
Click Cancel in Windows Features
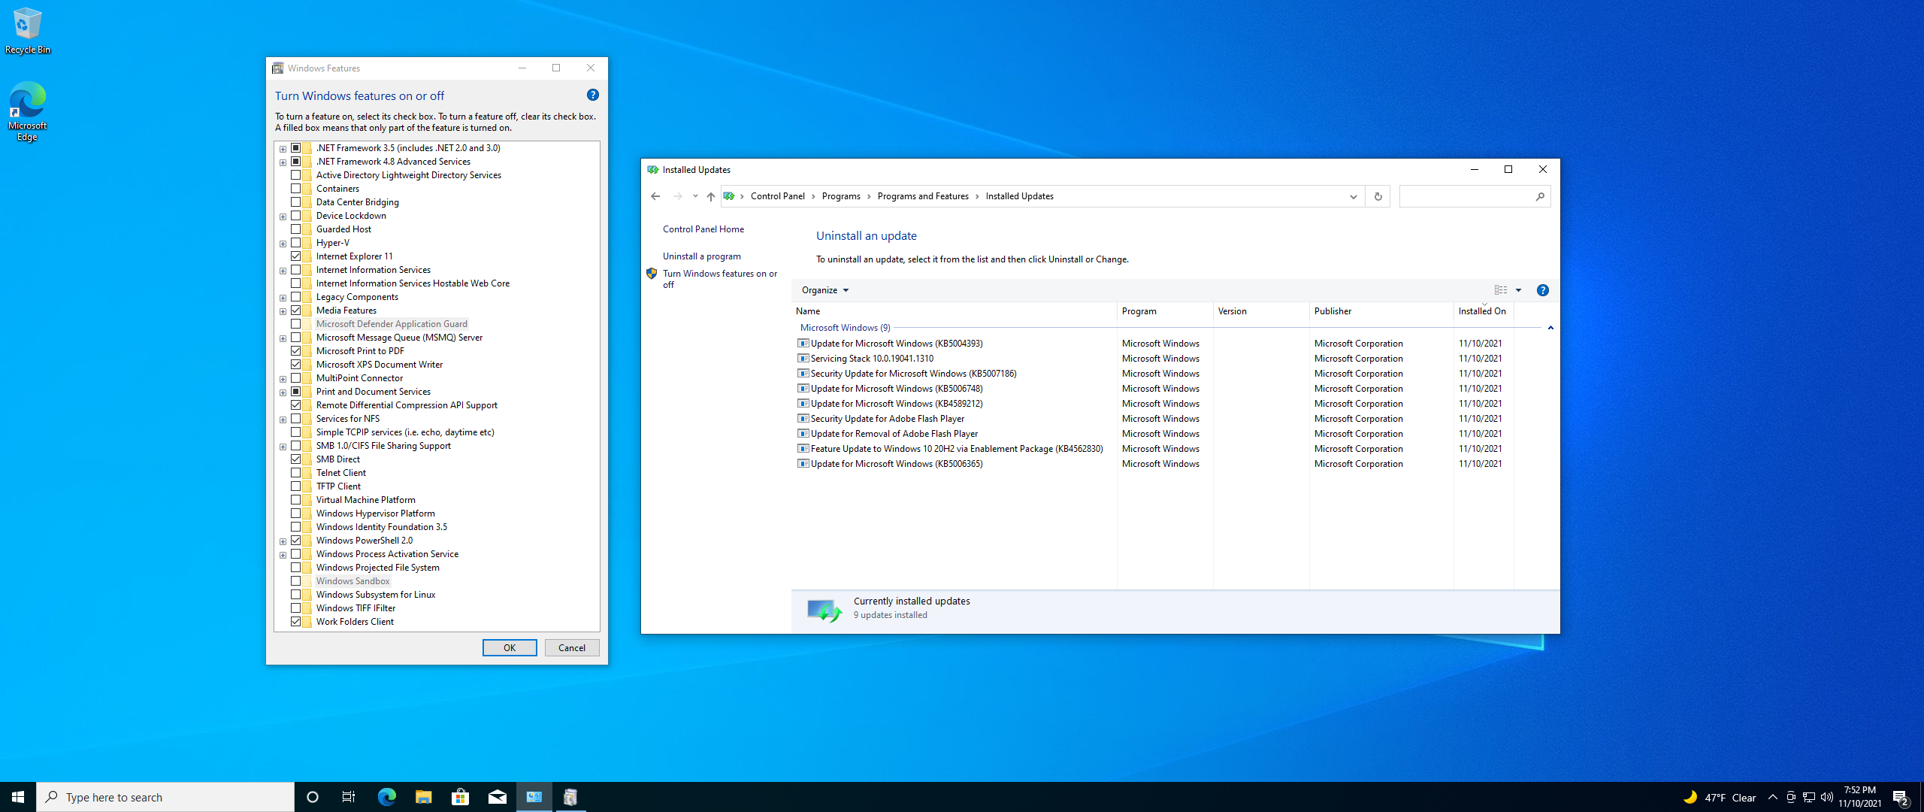tap(572, 647)
